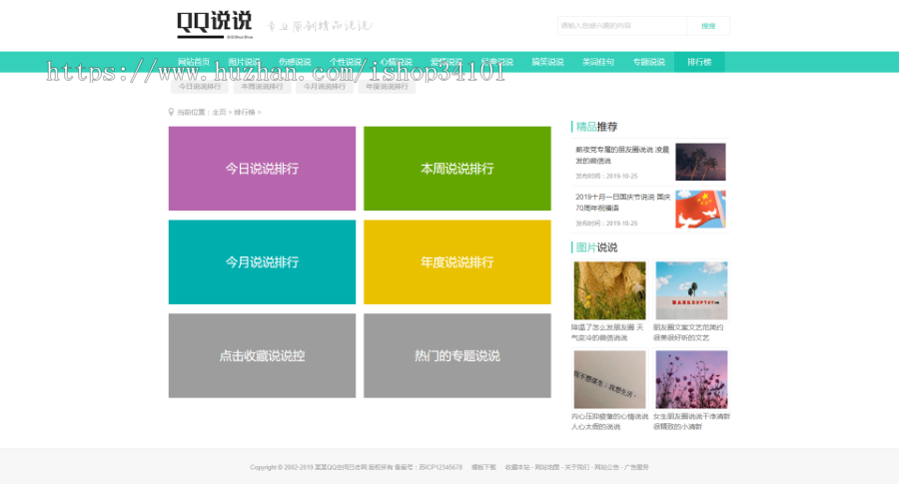Open 搞笑说说 in the navigation bar

[547, 62]
